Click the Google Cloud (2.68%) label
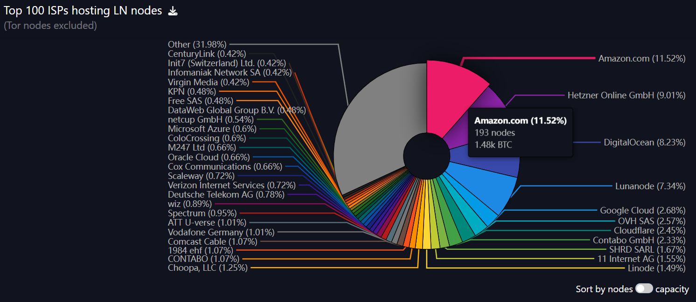The image size is (696, 302). point(643,211)
